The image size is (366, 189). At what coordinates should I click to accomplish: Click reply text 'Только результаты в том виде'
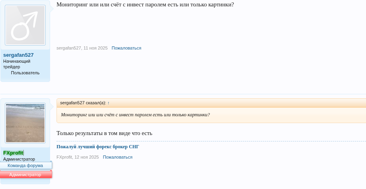tap(104, 133)
